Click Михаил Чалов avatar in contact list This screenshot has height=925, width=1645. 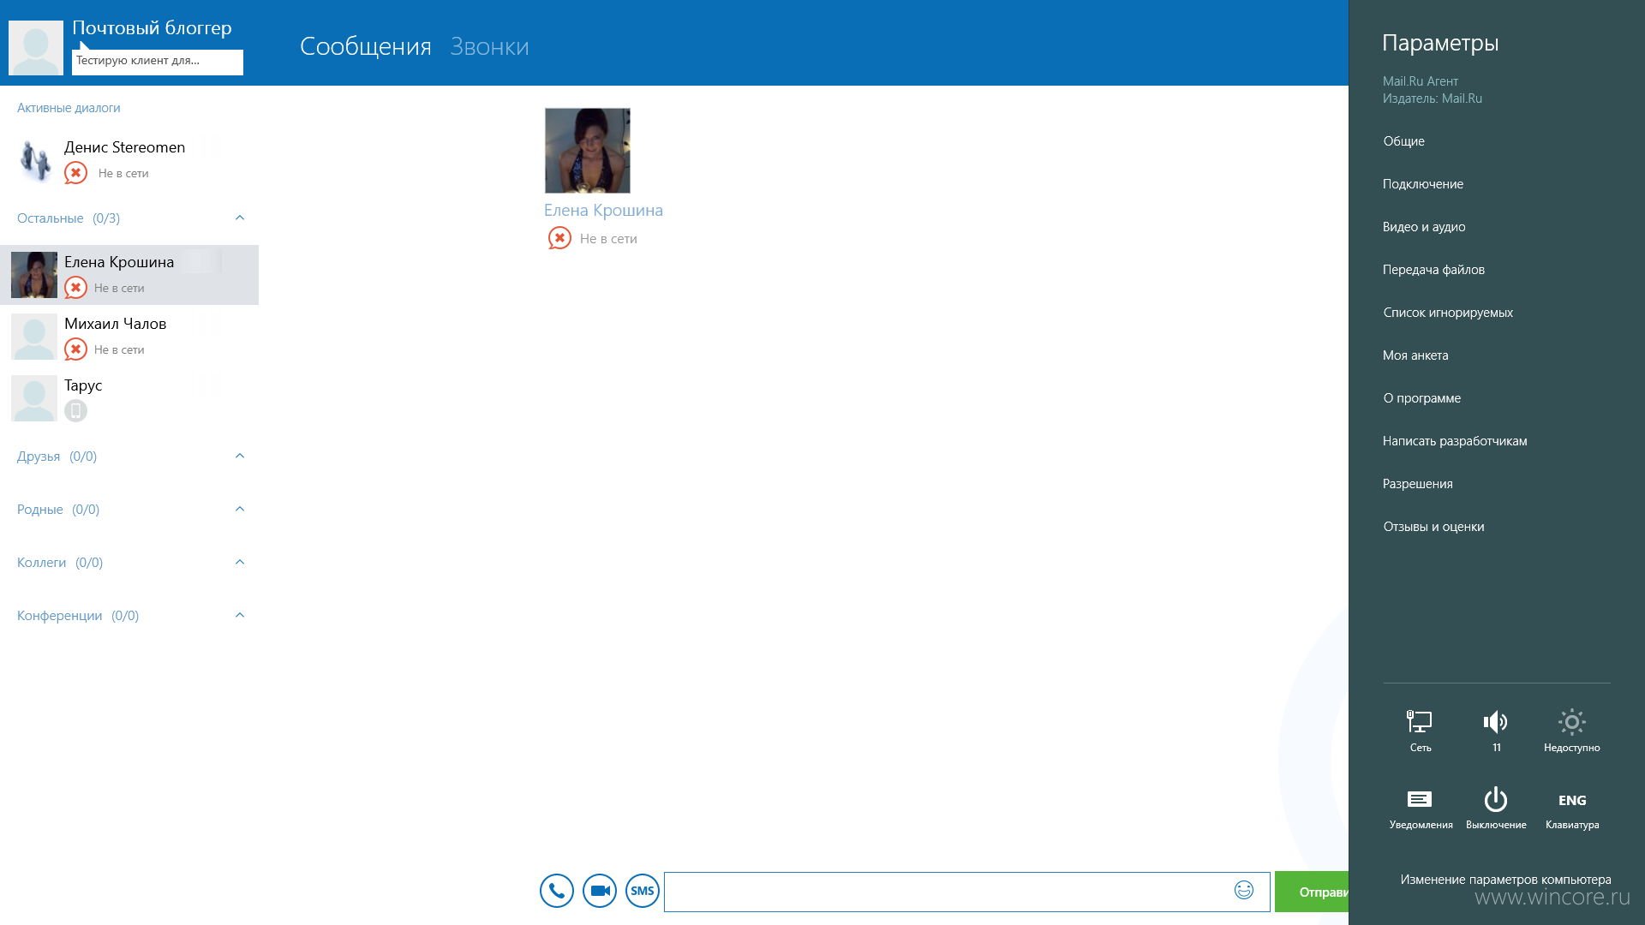34,337
